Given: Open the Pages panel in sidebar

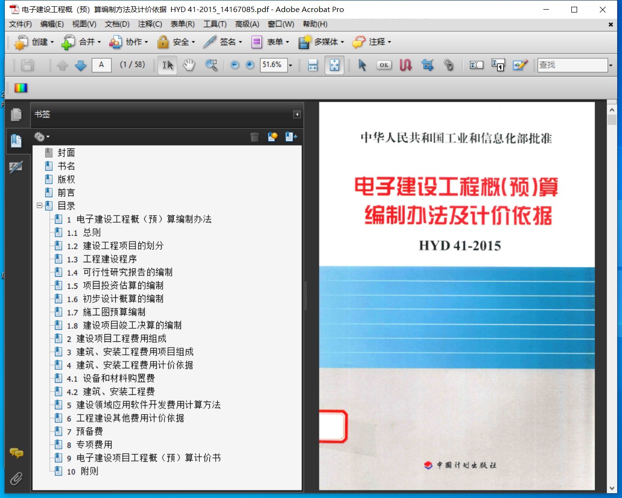Looking at the screenshot, I should pyautogui.click(x=16, y=115).
